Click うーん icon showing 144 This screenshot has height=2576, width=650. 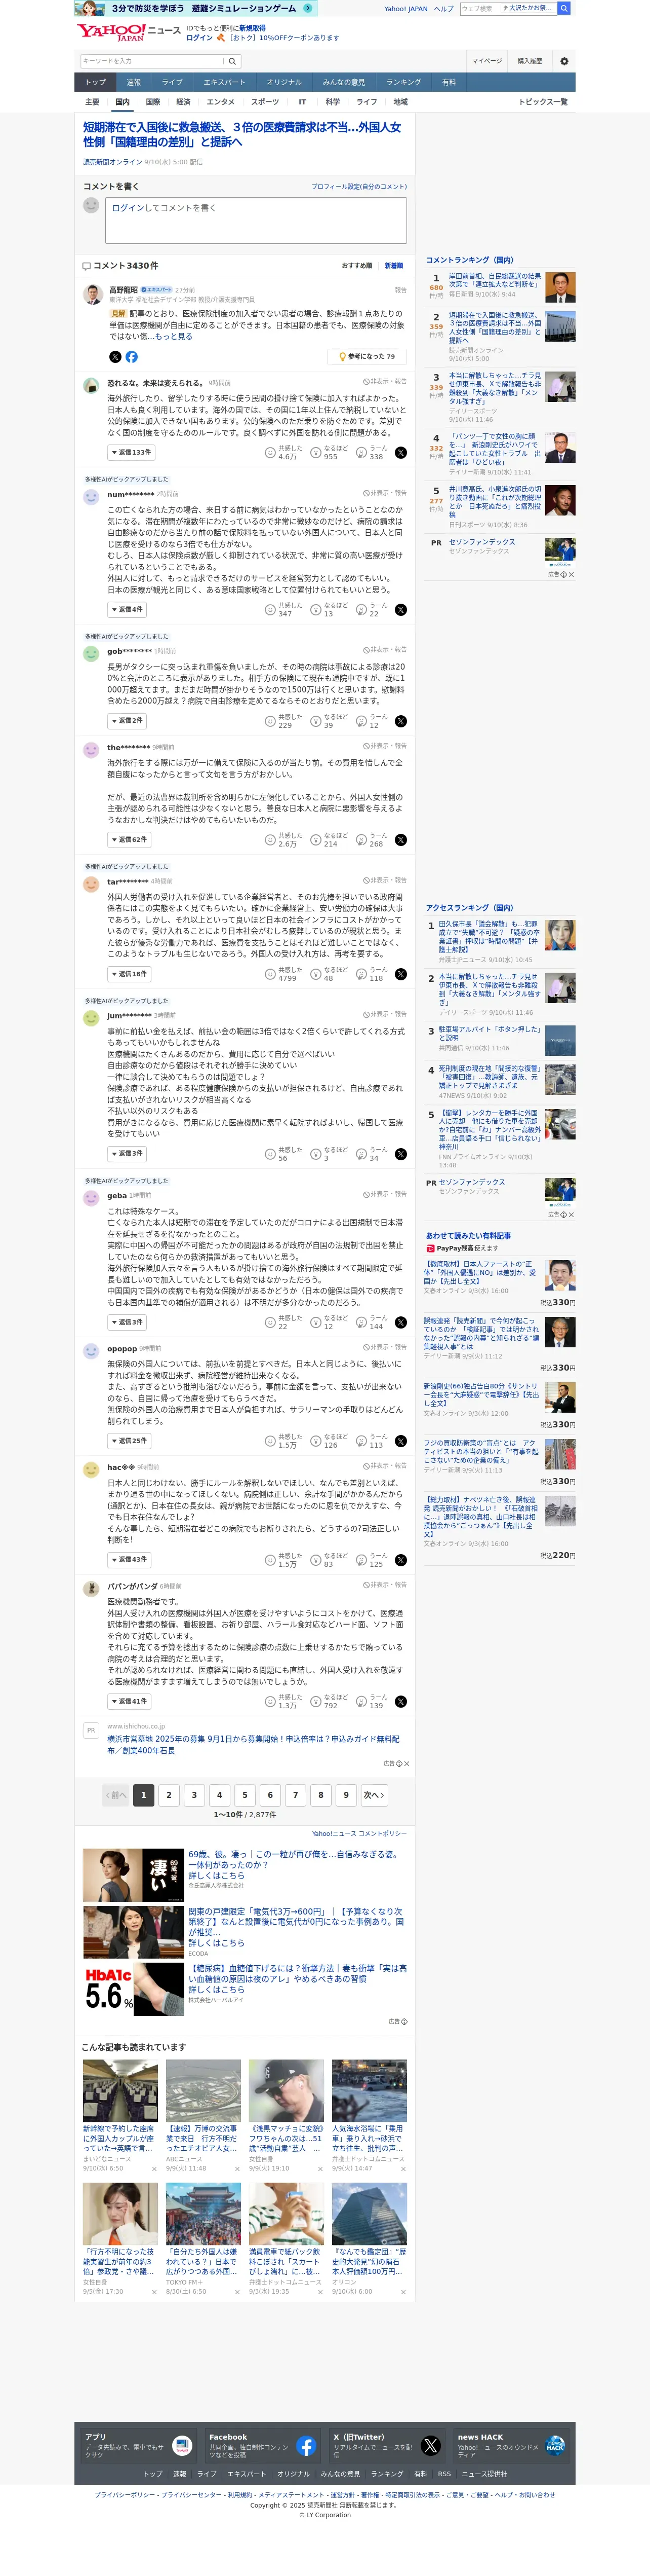click(x=361, y=1322)
